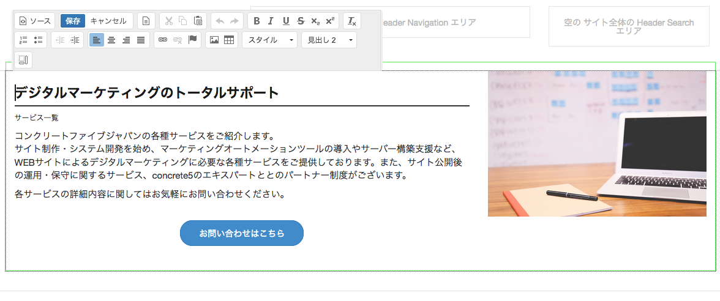
Task: Apply strikethrough to text
Action: tap(301, 21)
